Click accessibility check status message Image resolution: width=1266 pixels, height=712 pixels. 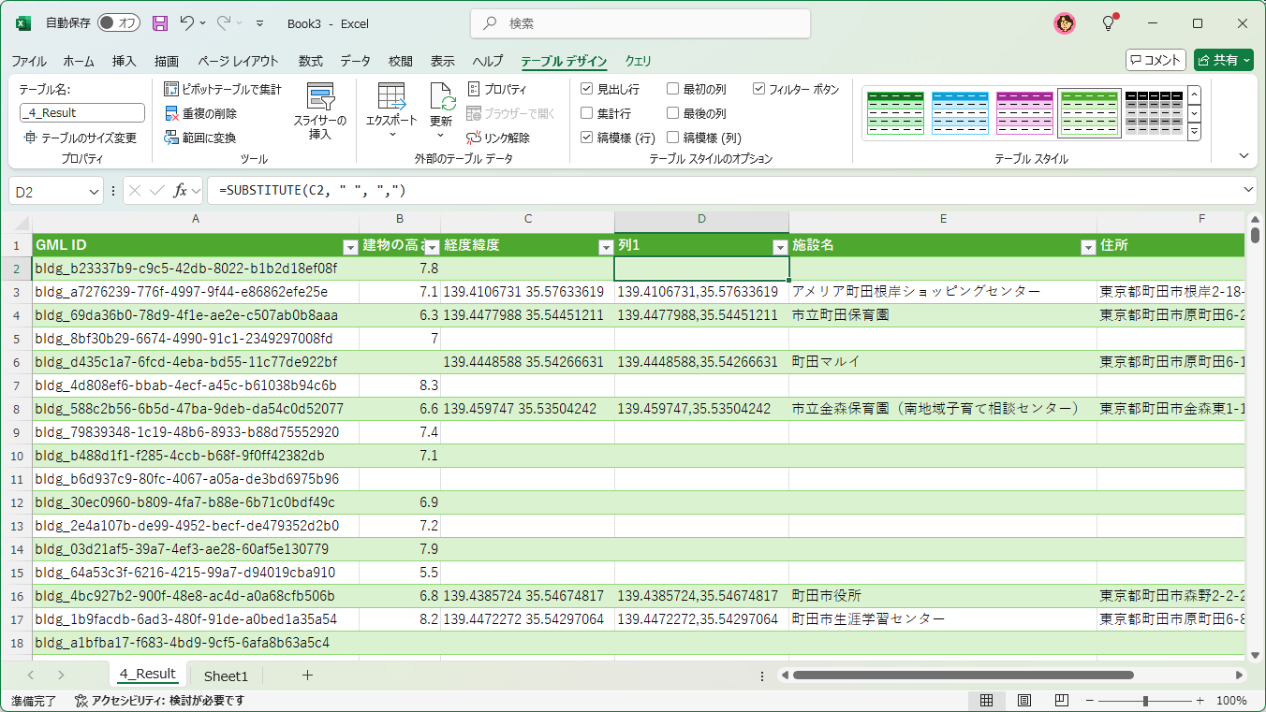click(159, 700)
